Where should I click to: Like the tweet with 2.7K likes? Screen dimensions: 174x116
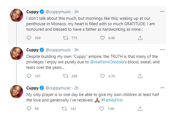[103, 76]
